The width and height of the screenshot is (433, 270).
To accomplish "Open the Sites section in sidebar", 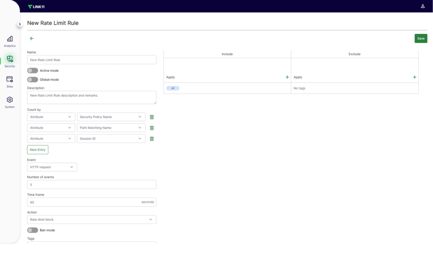I will pyautogui.click(x=10, y=82).
